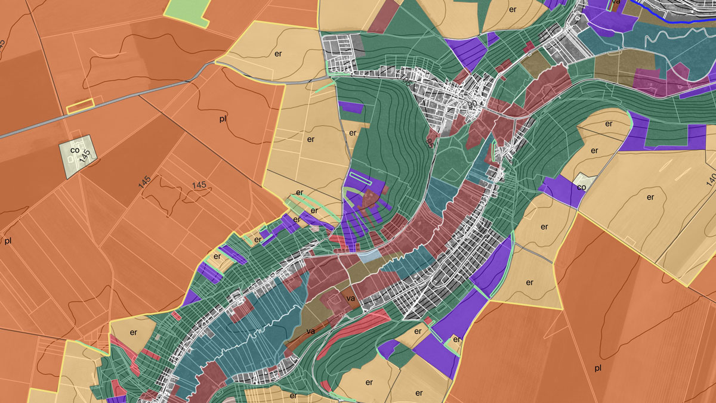The image size is (716, 403).
Task: Select the small light blue parcel in the map center
Action: click(x=369, y=256)
